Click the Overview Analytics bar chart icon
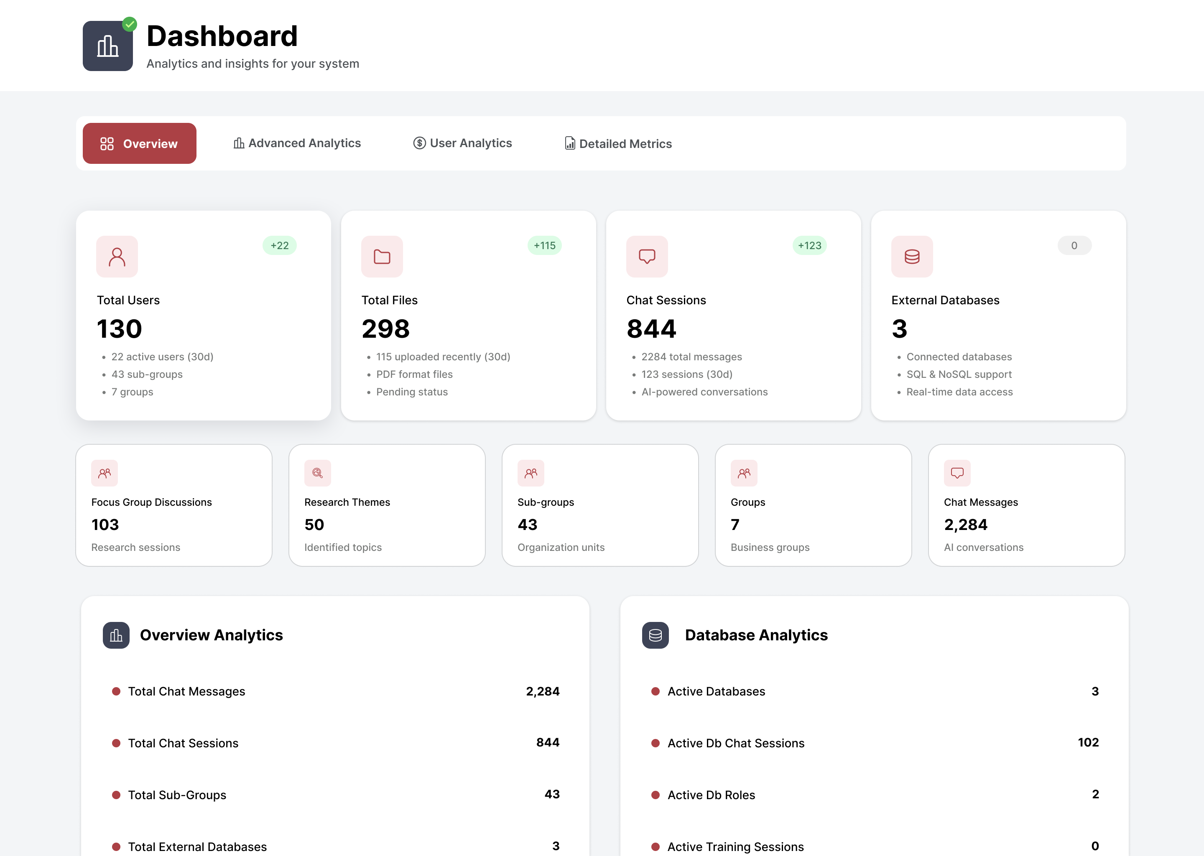Screen dimensions: 1204x856 (117, 635)
